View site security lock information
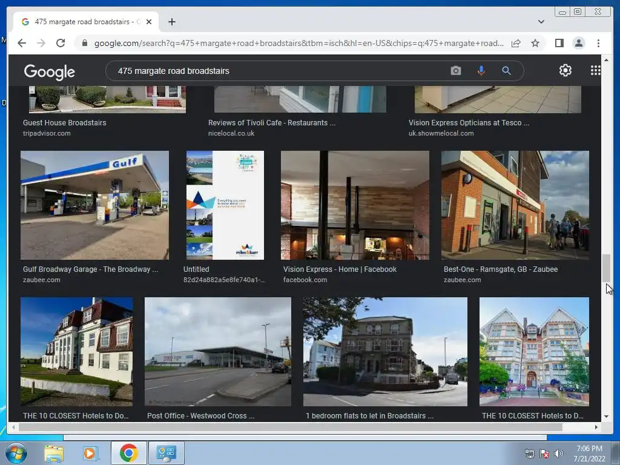Screen dimensions: 620x465 (x=84, y=43)
